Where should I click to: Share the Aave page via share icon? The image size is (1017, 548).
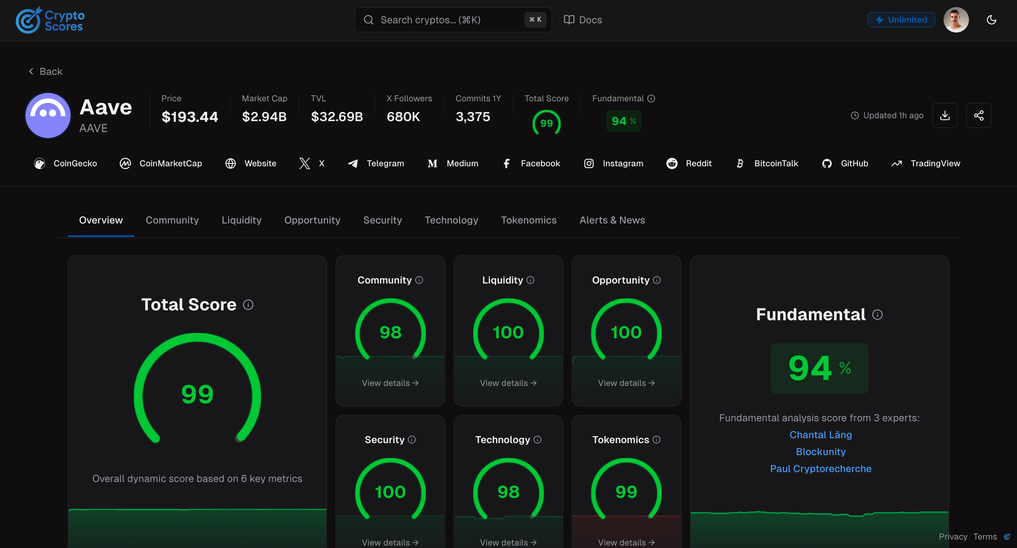(979, 115)
